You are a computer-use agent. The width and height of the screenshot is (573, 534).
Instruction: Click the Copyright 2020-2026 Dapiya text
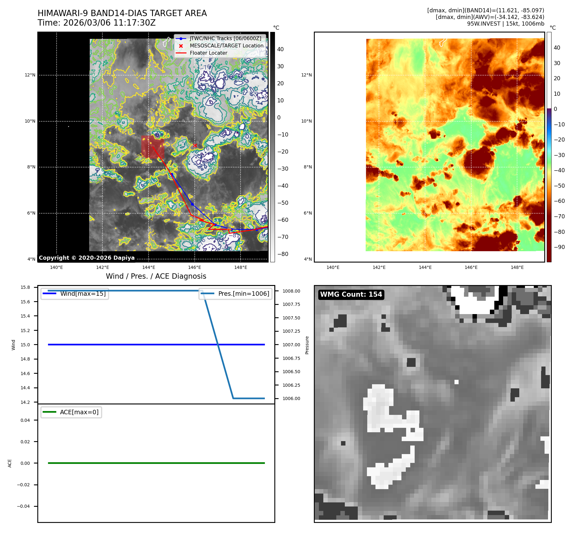coord(87,258)
